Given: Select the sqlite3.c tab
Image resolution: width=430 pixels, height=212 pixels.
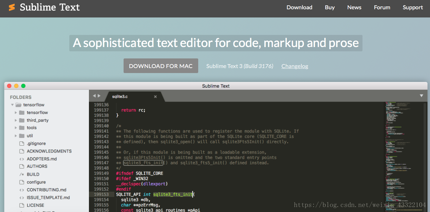Looking at the screenshot, I should click(120, 97).
